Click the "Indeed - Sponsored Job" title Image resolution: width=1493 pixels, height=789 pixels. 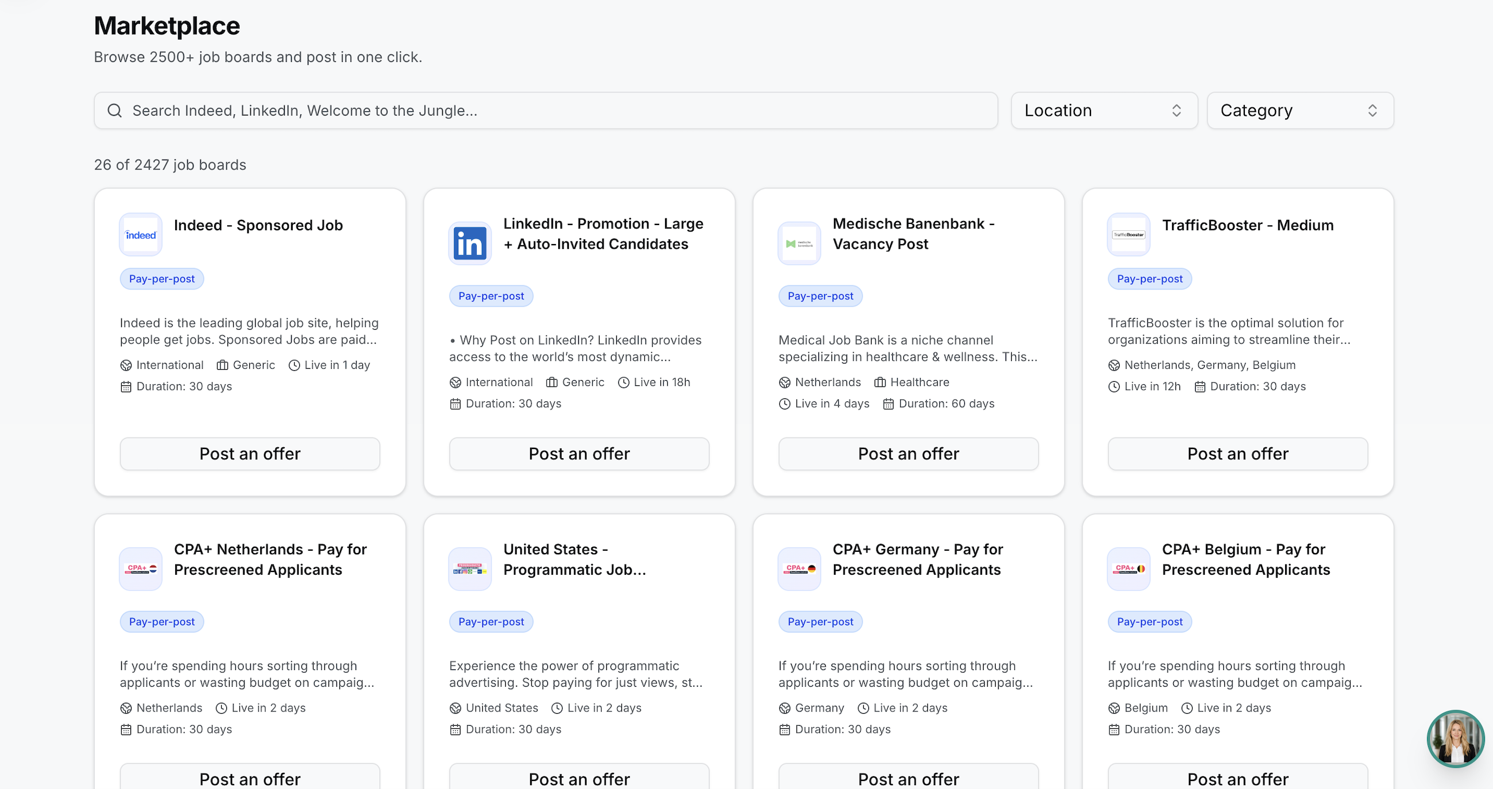tap(258, 225)
